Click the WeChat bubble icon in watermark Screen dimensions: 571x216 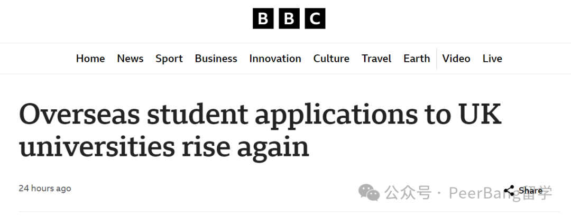[x=369, y=192]
